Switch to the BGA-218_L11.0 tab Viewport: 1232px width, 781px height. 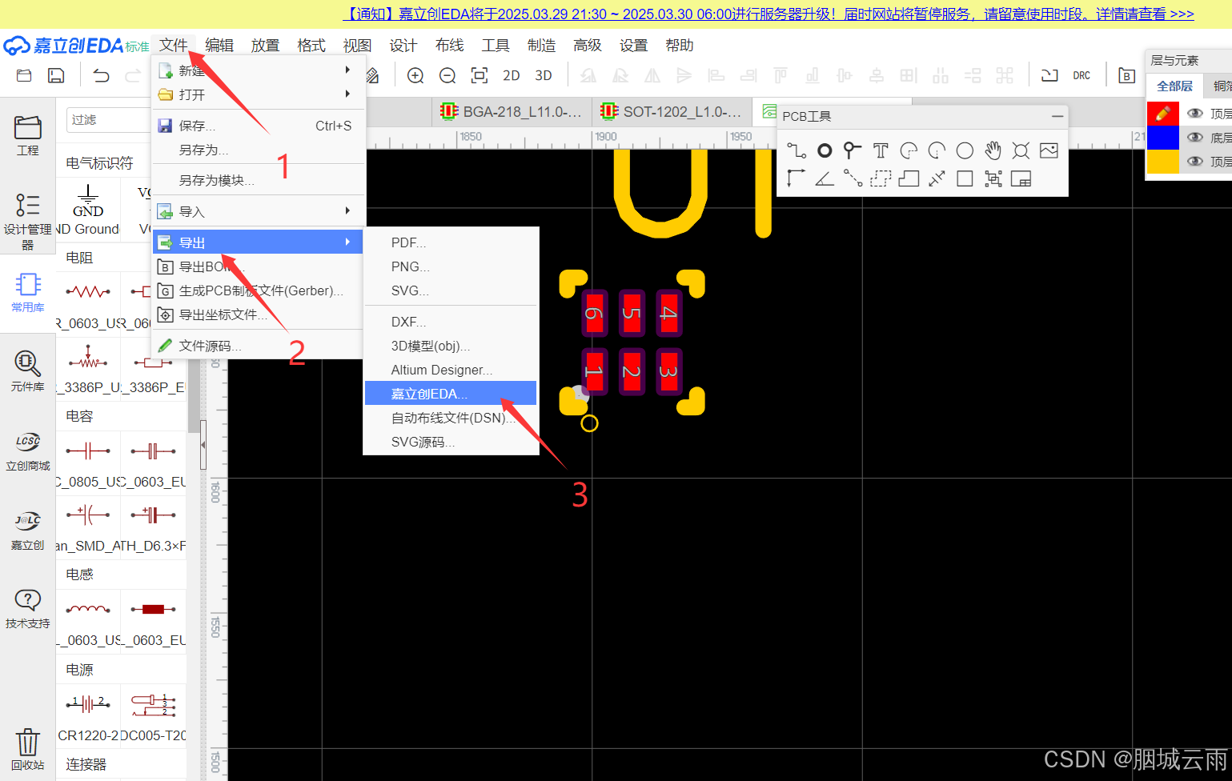click(x=512, y=112)
